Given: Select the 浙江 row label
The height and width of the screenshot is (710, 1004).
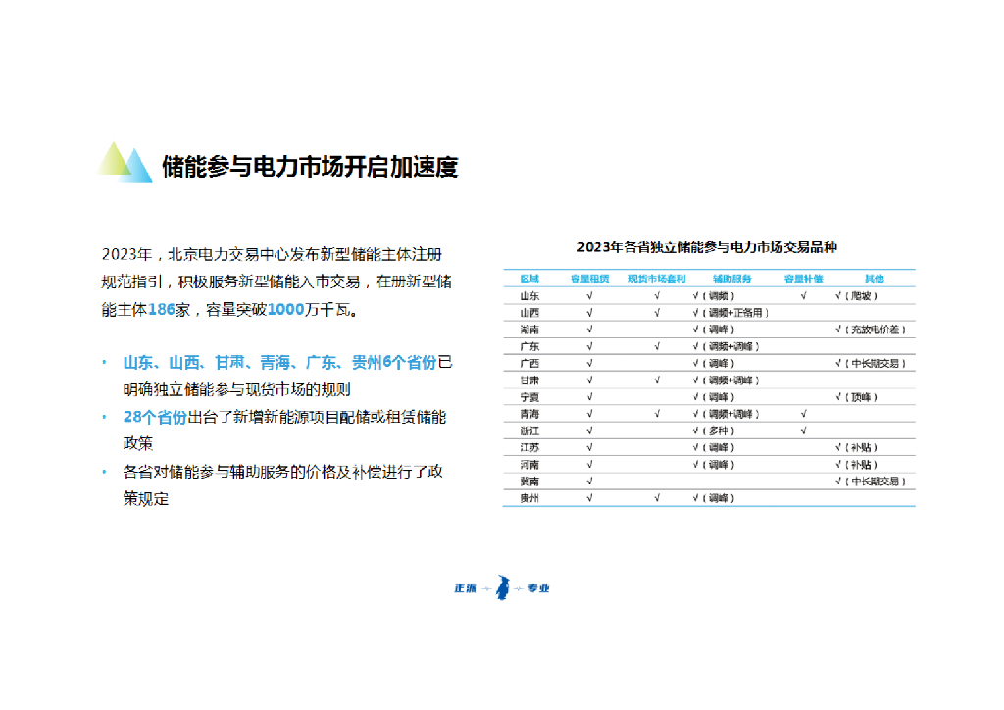Looking at the screenshot, I should (529, 431).
